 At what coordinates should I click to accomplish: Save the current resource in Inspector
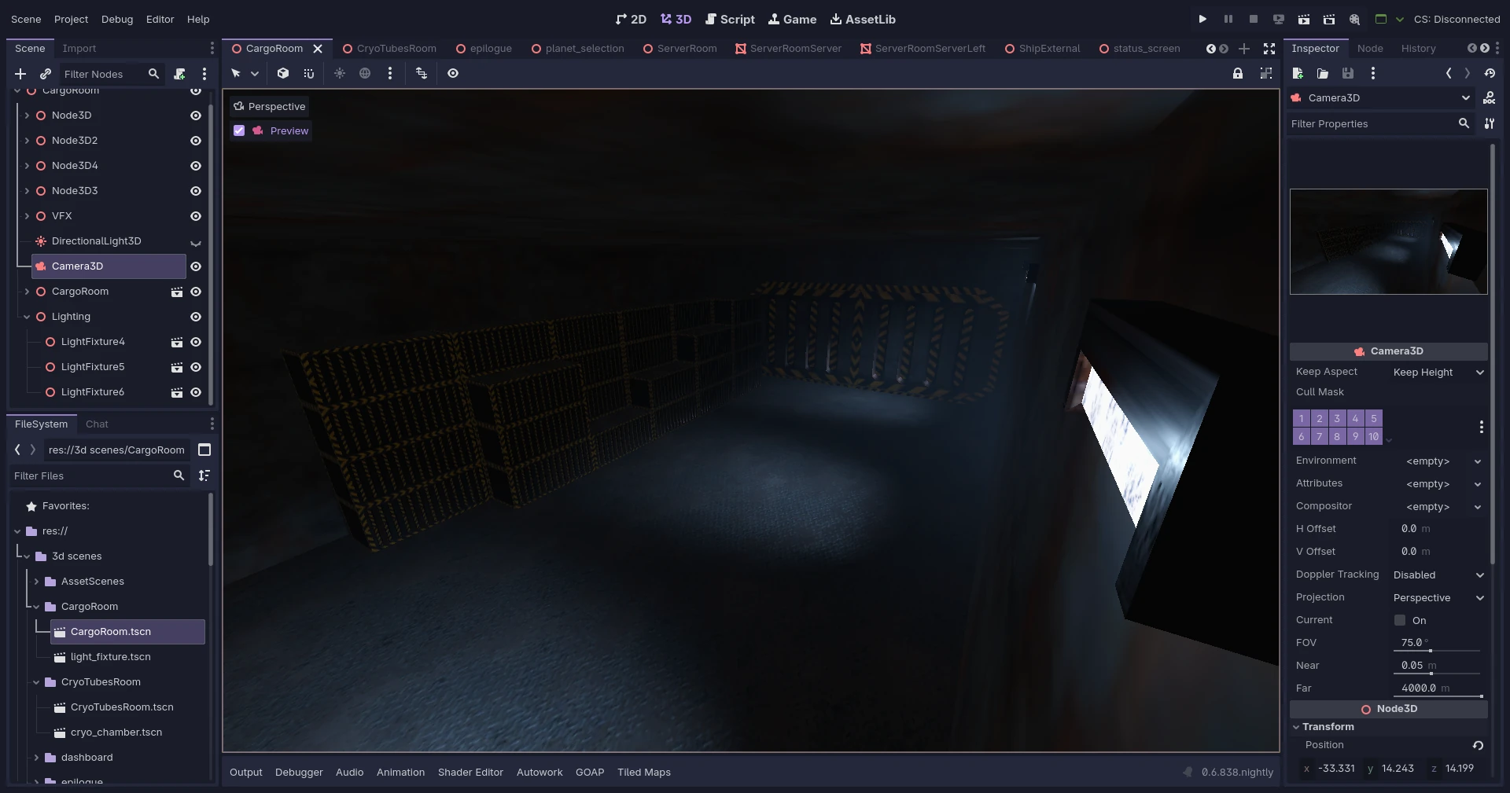click(x=1348, y=73)
